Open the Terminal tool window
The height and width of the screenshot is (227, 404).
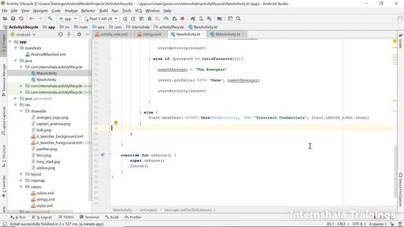point(90,217)
